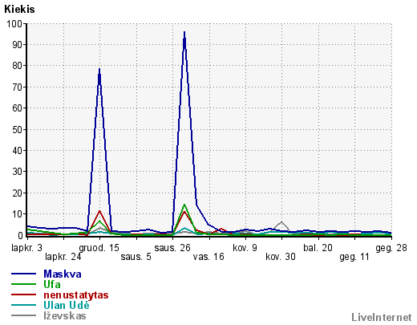Image resolution: width=417 pixels, height=325 pixels.
Task: Click the blue Maskva peak near 78
Action: click(99, 70)
